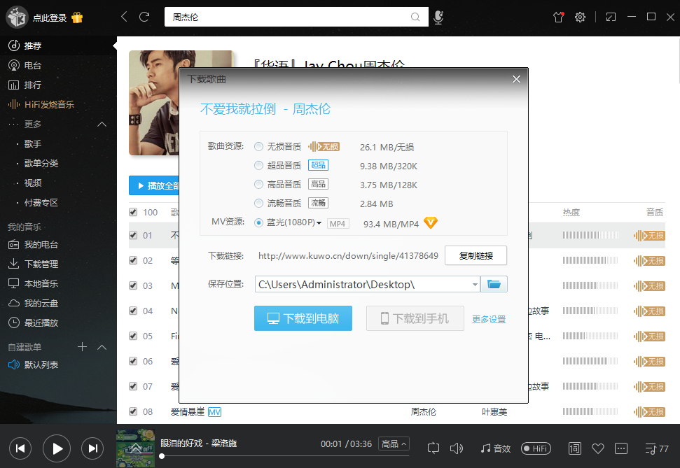Viewport: 680px width, 468px height.
Task: Open settings gear icon
Action: tap(580, 17)
